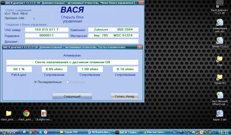Screen dimensions: 231x135
Task: Open the ТУРАН ТО.xlsx desktop file
Action: [x=220, y=42]
